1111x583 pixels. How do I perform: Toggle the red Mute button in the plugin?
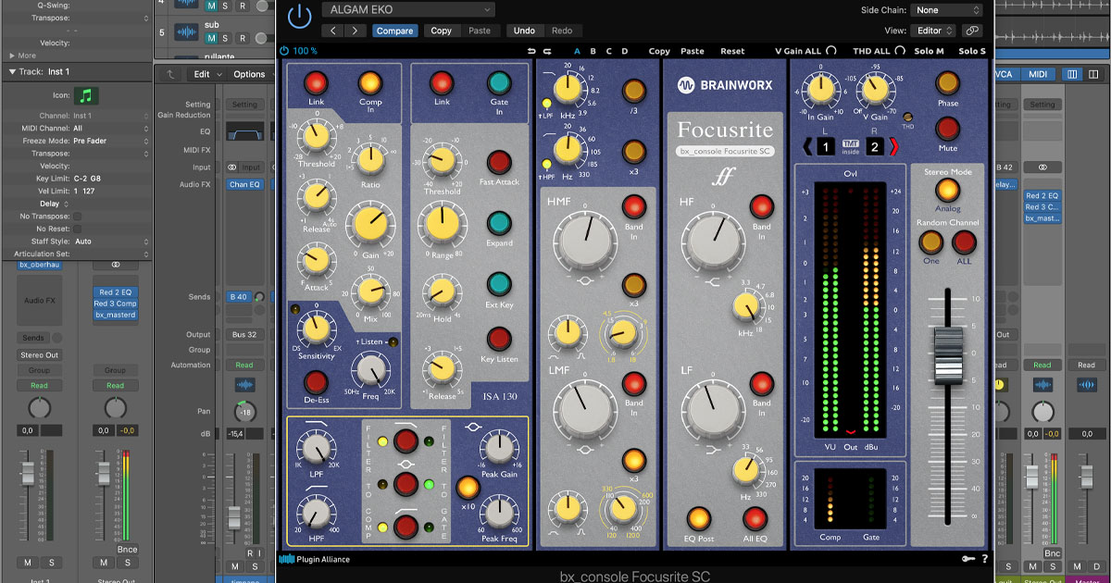(947, 128)
